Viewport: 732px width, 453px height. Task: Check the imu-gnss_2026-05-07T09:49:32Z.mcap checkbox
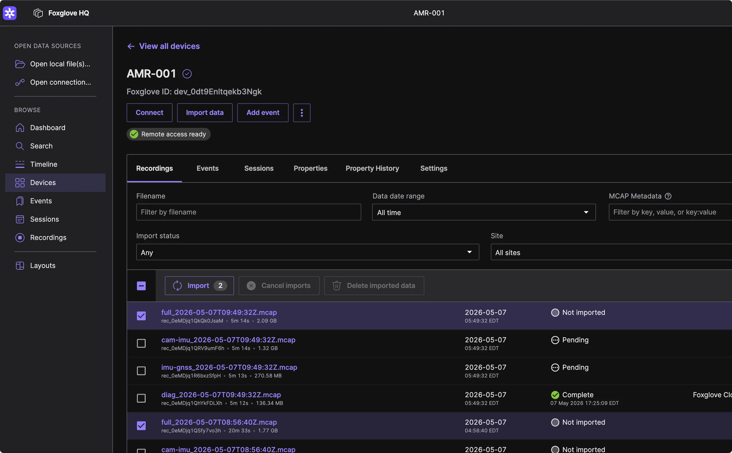point(141,371)
